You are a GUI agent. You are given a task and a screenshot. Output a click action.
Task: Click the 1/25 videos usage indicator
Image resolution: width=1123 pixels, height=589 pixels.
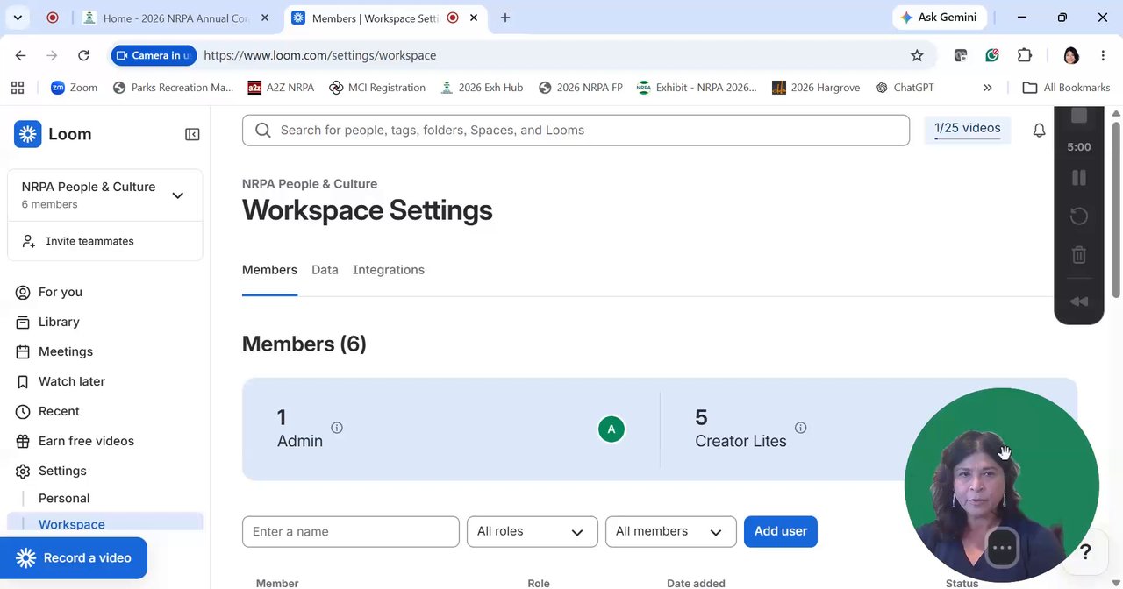coord(968,130)
